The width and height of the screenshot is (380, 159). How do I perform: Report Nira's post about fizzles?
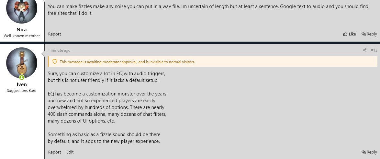tap(54, 34)
